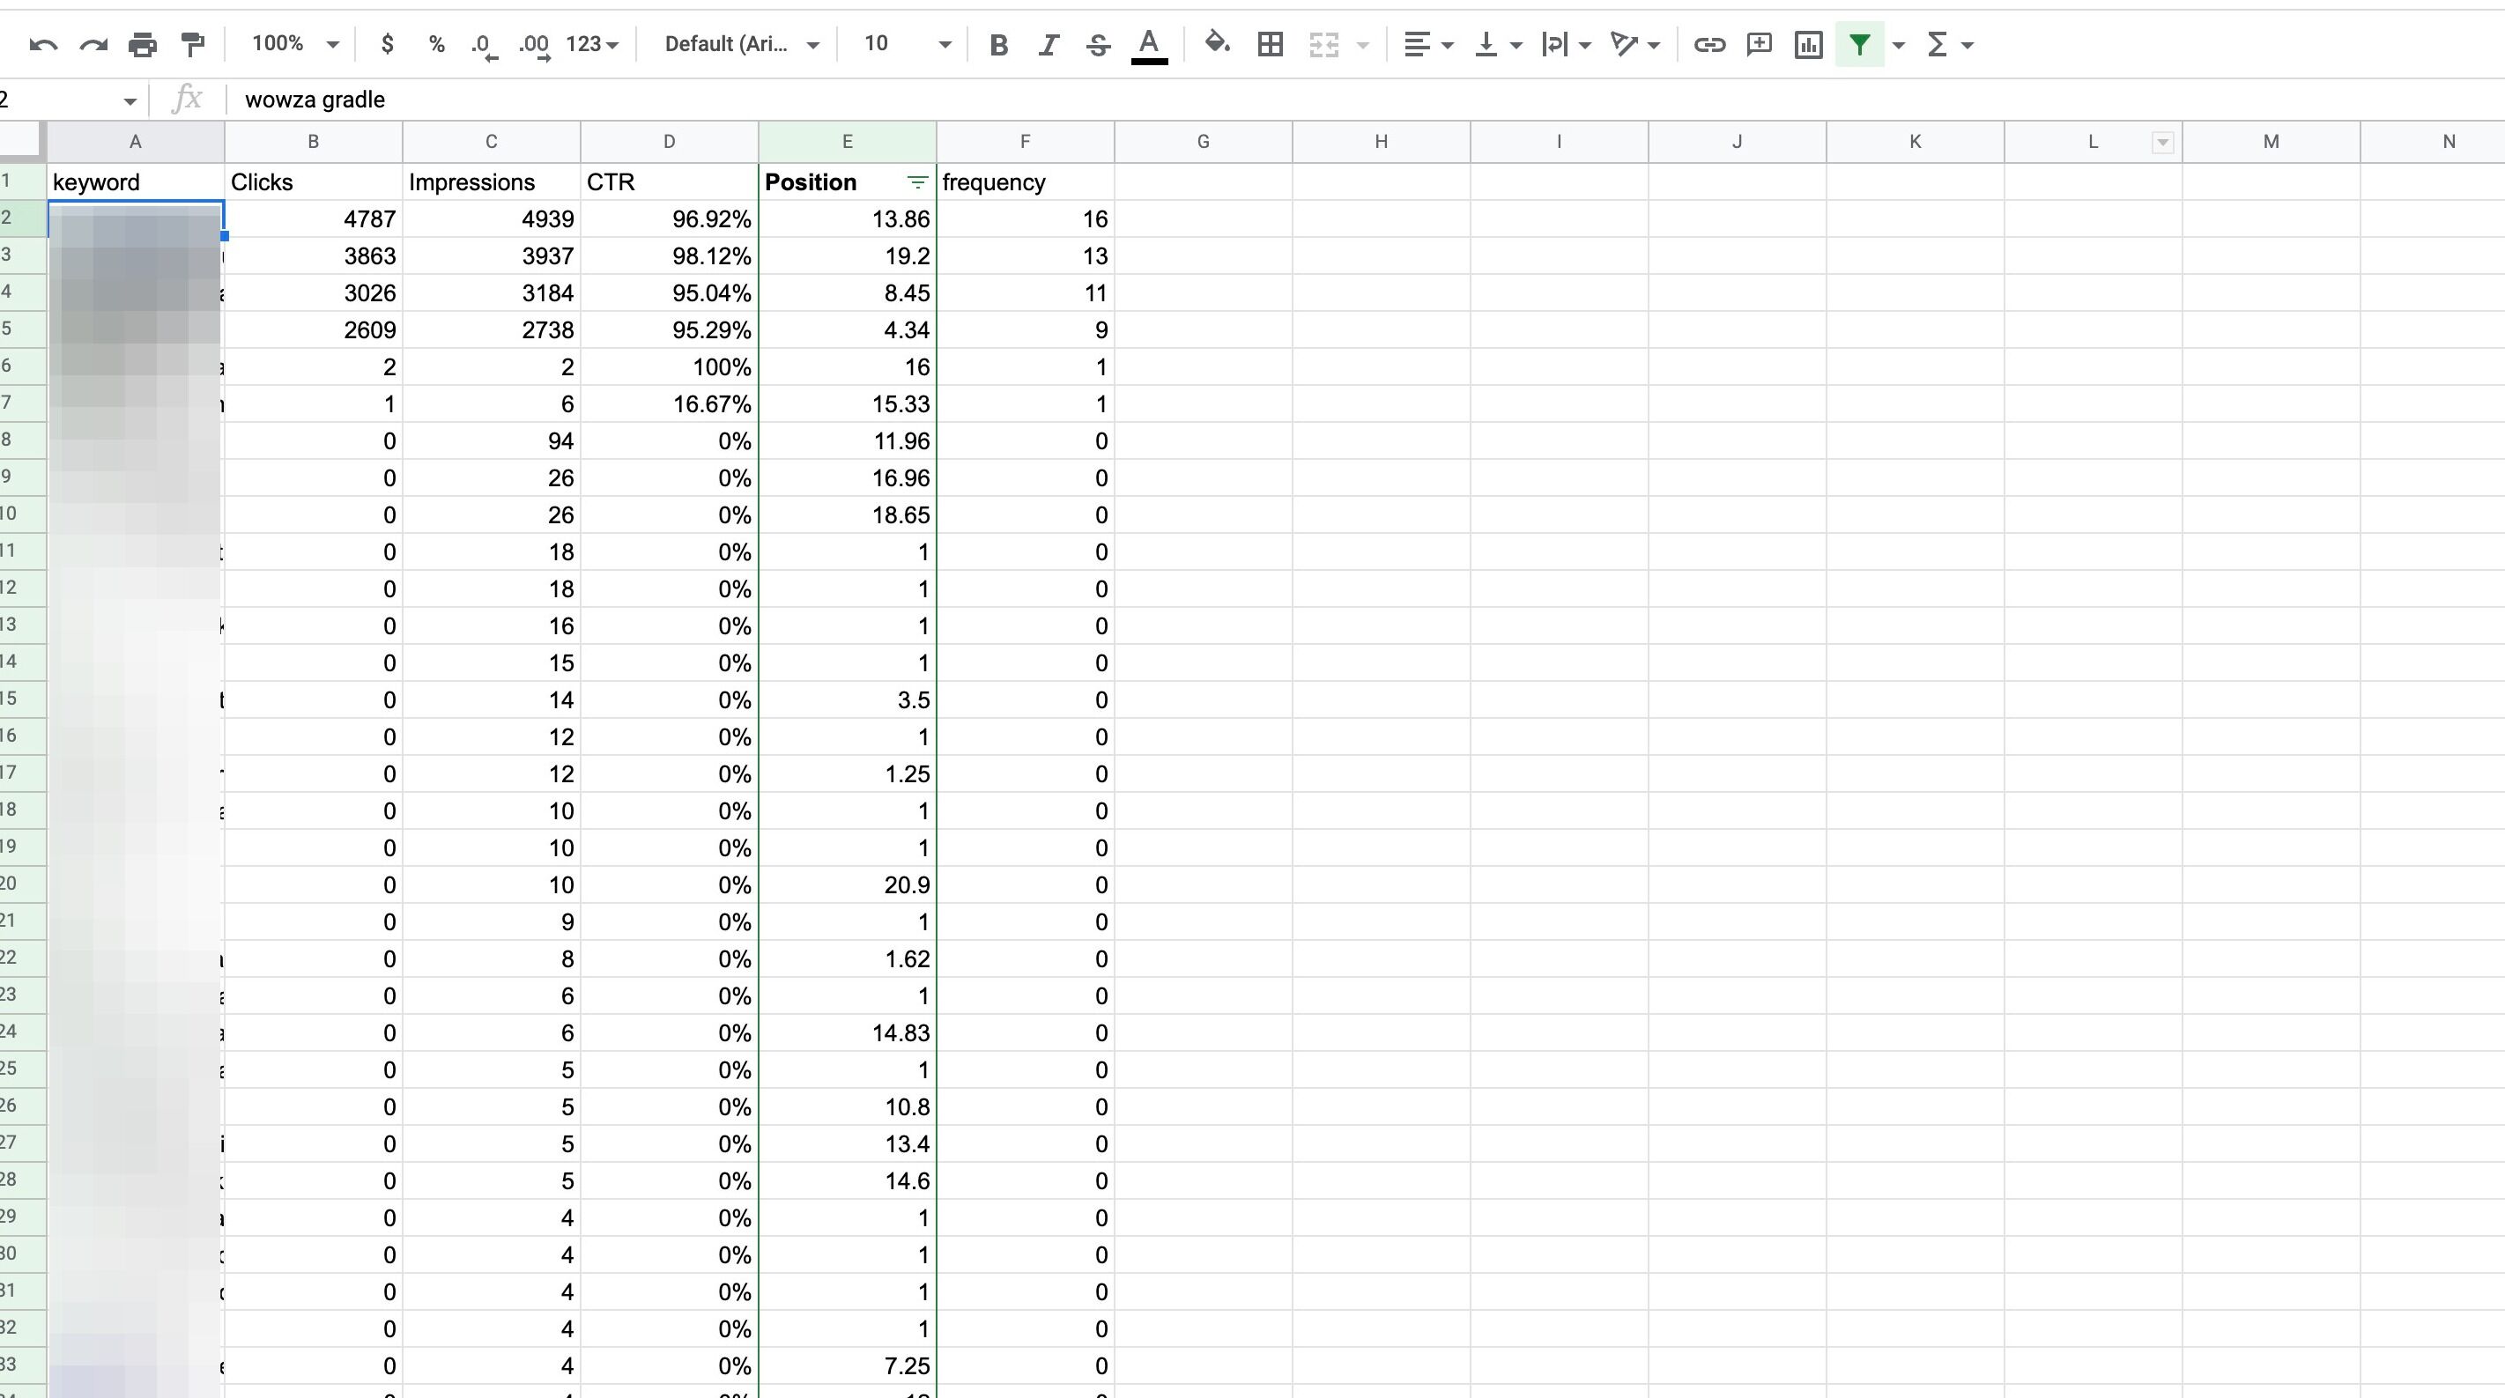Select column F header
Viewport: 2505px width, 1398px height.
tap(1025, 142)
